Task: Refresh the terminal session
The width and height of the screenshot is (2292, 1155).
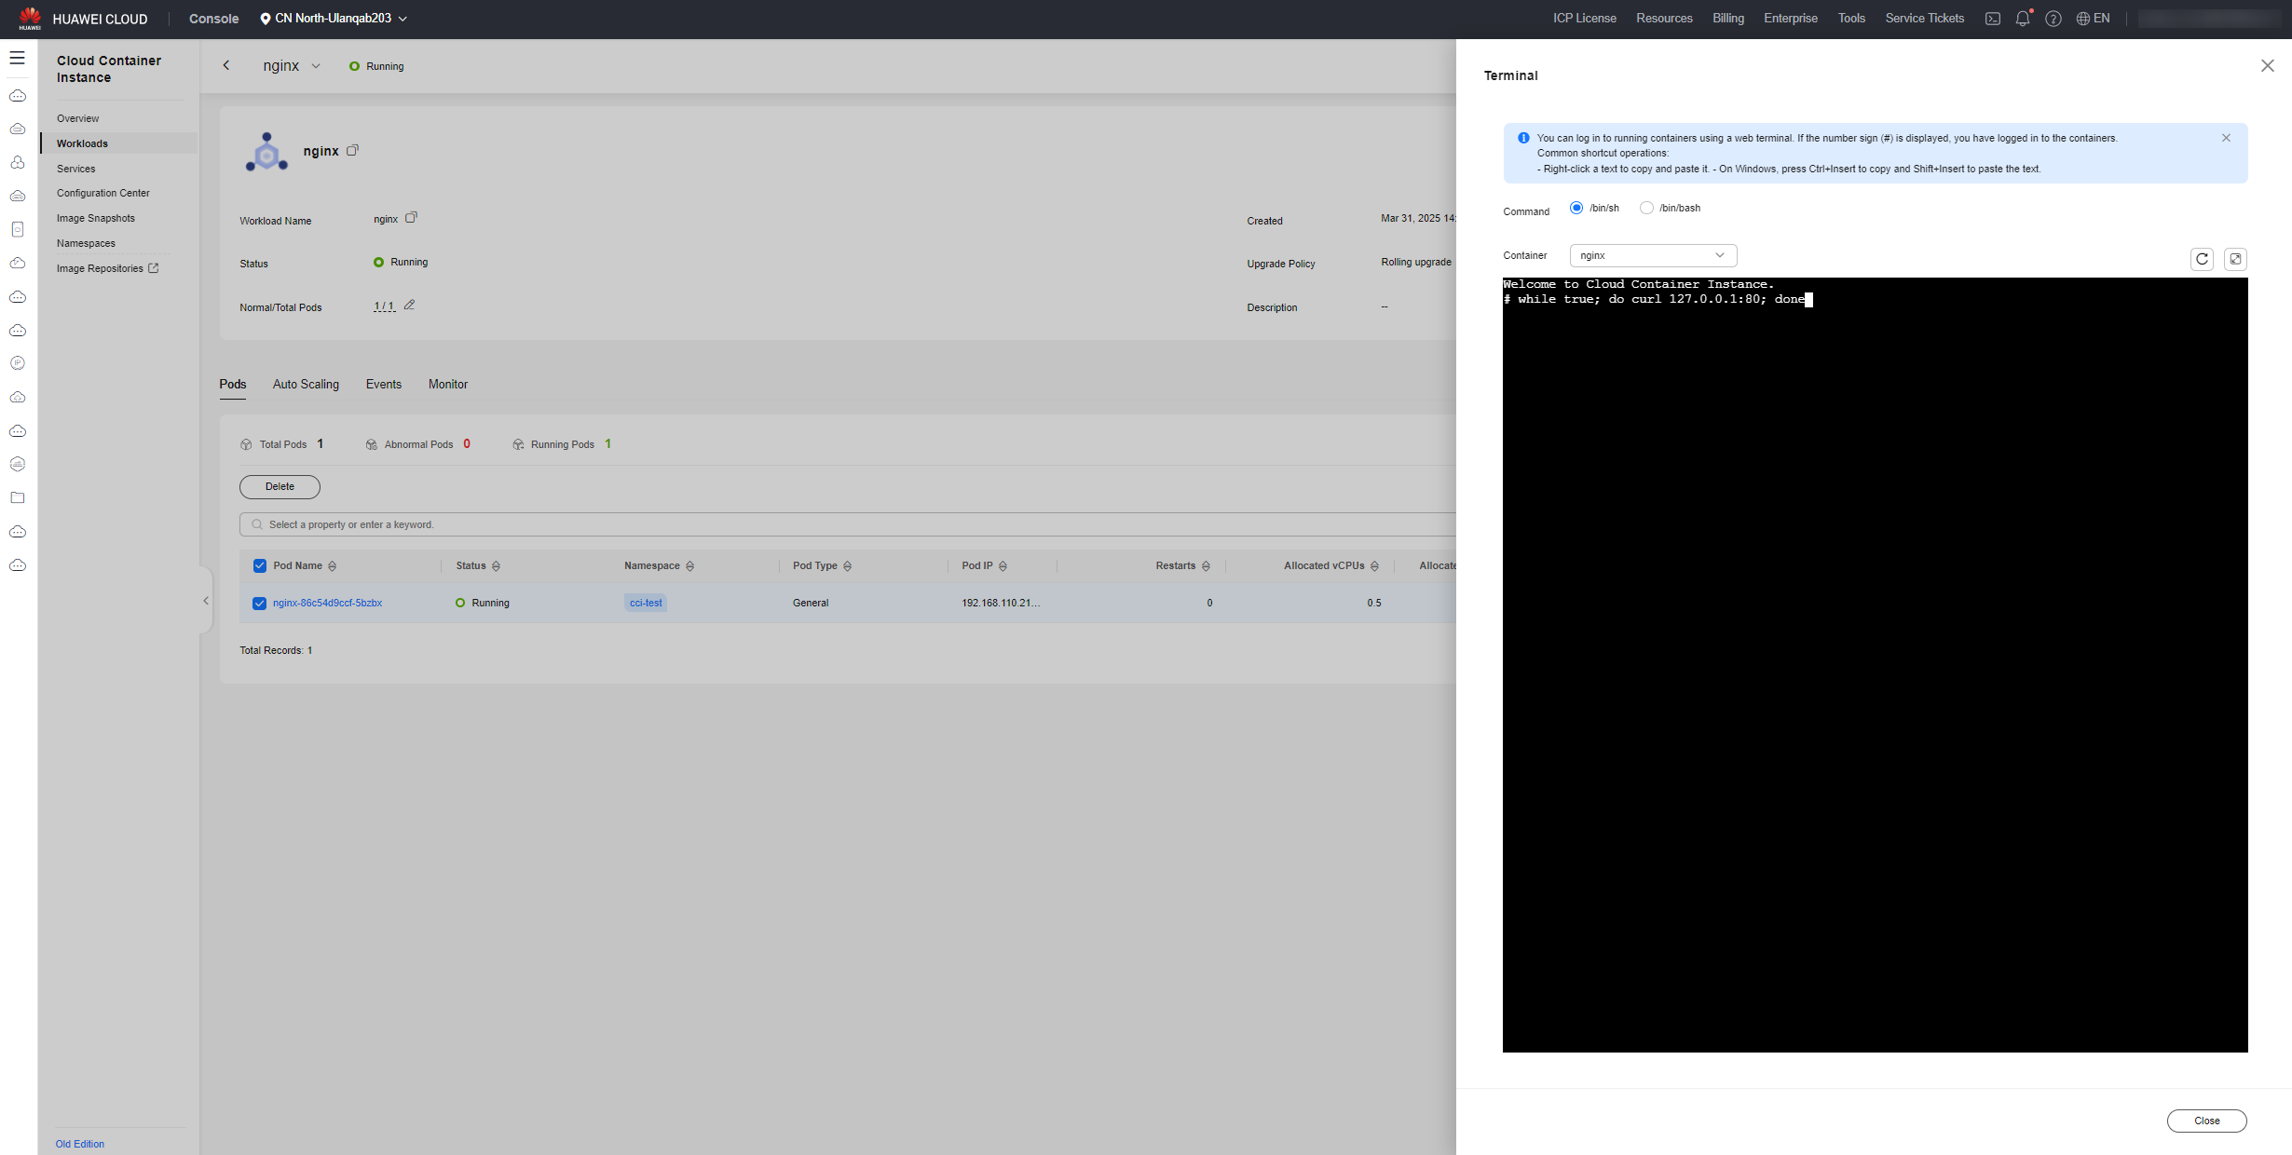Action: 2202,259
